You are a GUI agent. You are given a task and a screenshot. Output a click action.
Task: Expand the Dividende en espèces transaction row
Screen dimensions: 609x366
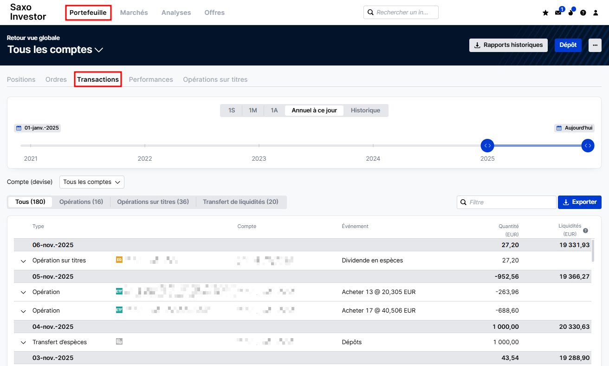coord(23,261)
